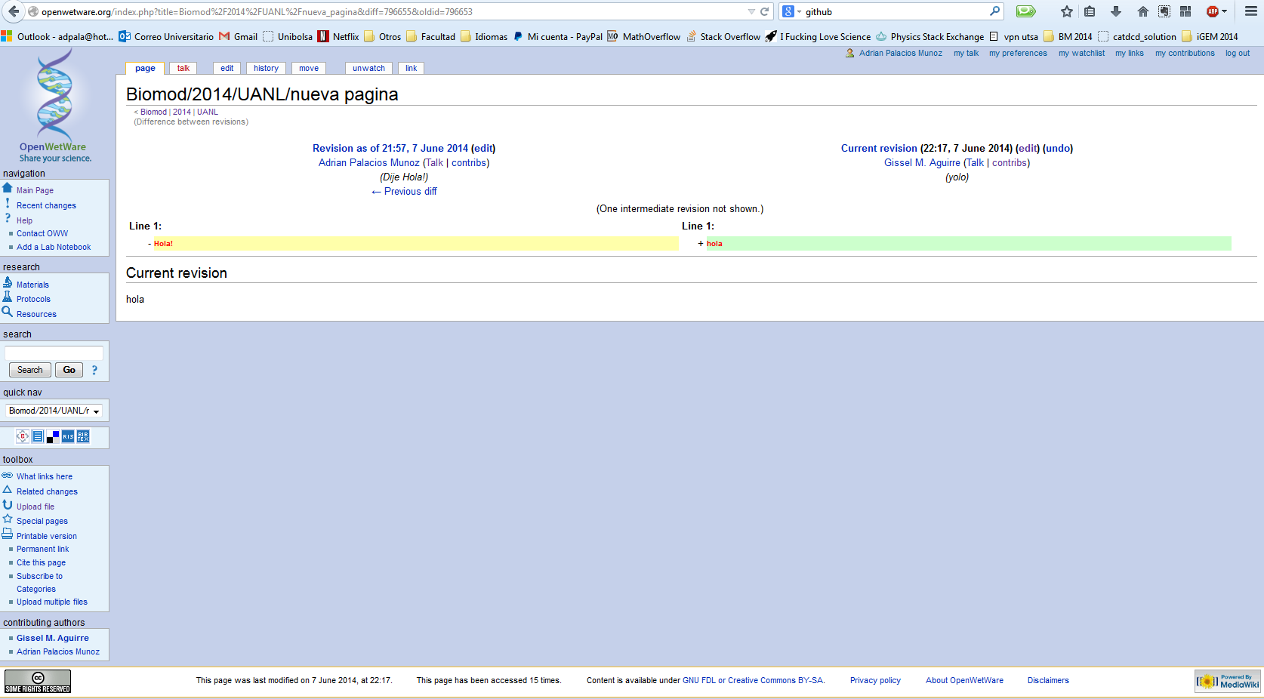Click the BibTeX export icon
1264x699 pixels.
(x=83, y=436)
